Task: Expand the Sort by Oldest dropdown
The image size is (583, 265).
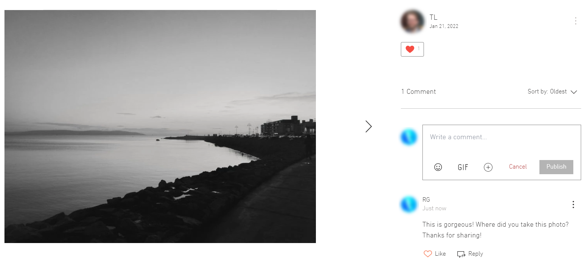Action: (552, 92)
